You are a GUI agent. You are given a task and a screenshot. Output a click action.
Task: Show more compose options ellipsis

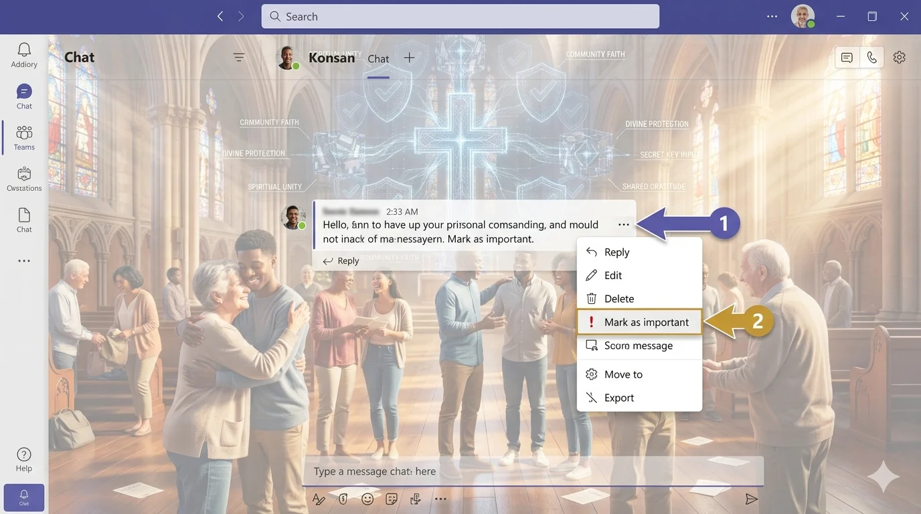(x=440, y=499)
